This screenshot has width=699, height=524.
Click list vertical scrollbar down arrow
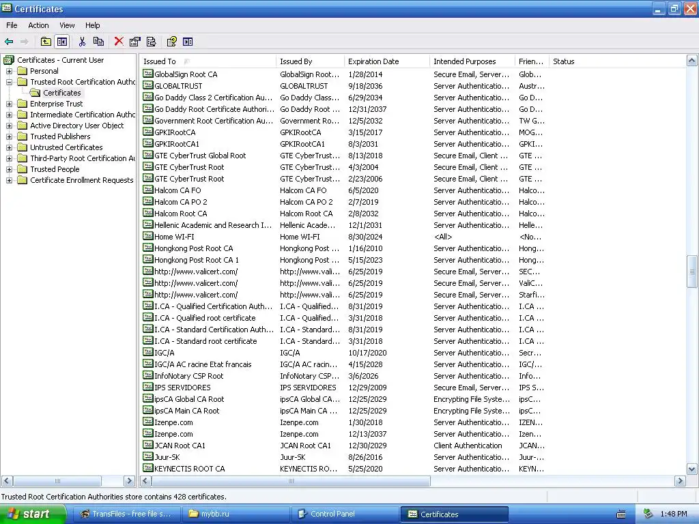click(692, 469)
